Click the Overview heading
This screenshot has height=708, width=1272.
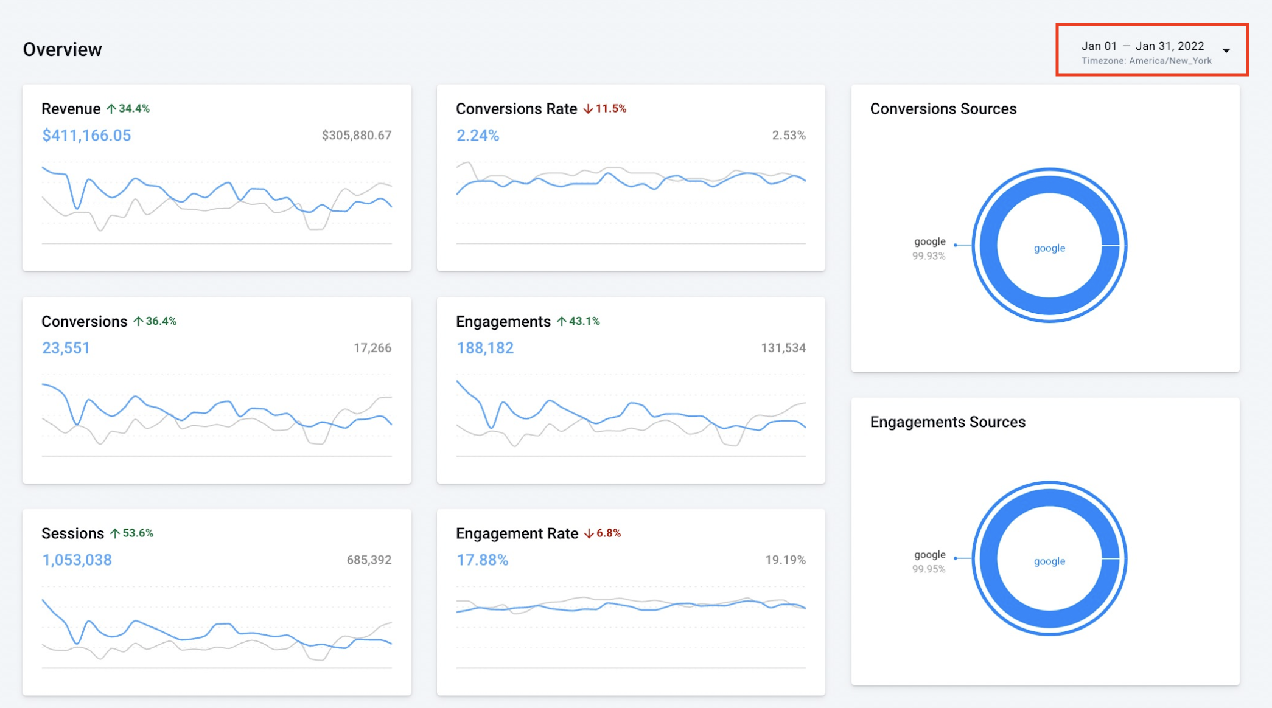click(x=62, y=49)
